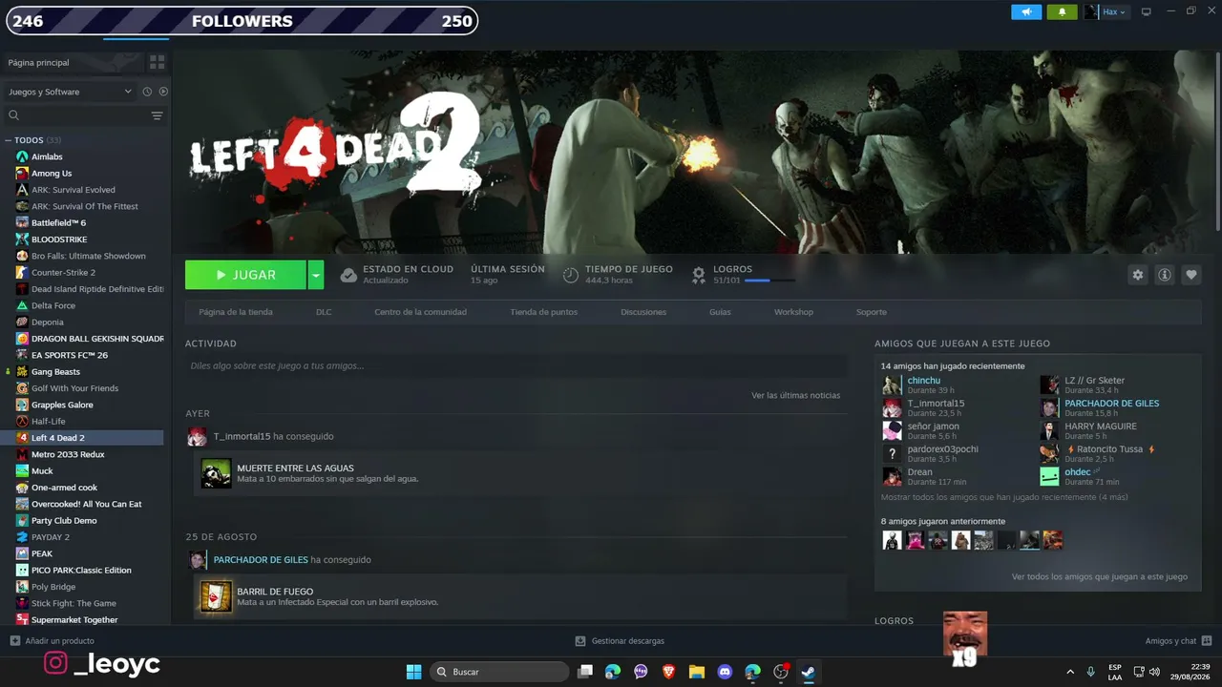
Task: Open the Discusiones tab
Action: (x=643, y=312)
